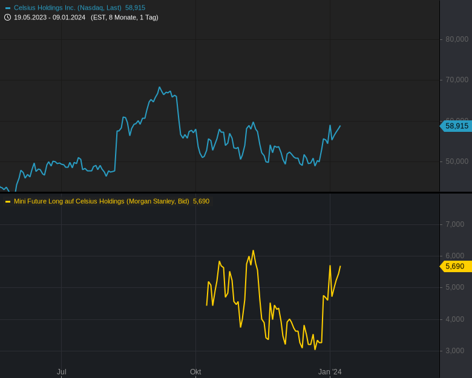Click the EST, 8 Monate, 1 Tag text
Screen dimensions: 472x378
click(x=124, y=18)
